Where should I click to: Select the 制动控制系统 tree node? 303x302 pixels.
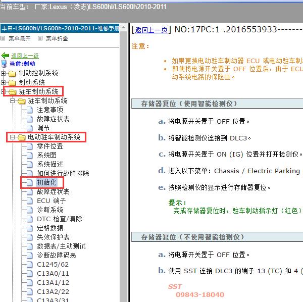pyautogui.click(x=38, y=73)
